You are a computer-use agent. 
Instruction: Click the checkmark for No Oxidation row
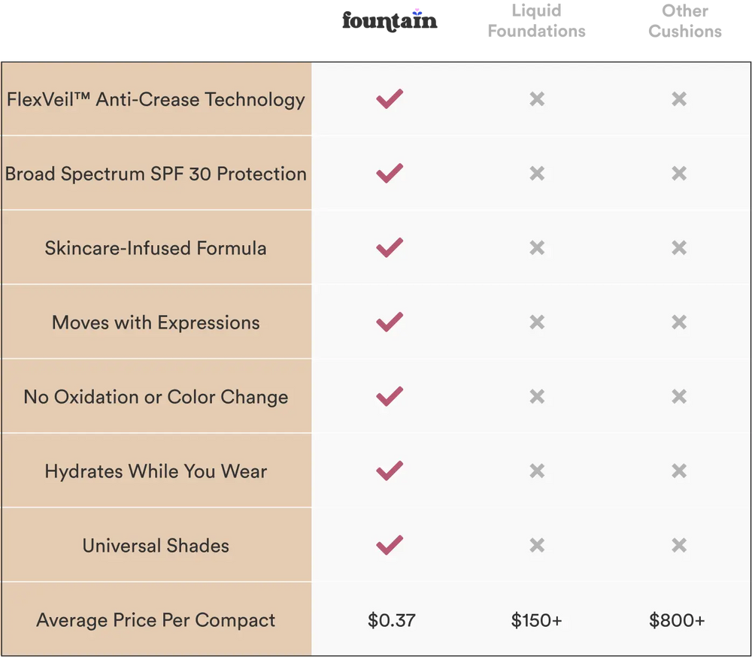click(390, 397)
